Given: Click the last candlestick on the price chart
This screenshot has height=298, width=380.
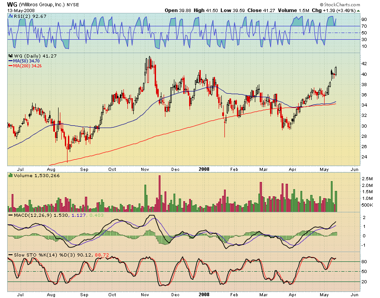Looking at the screenshot, I should (336, 71).
